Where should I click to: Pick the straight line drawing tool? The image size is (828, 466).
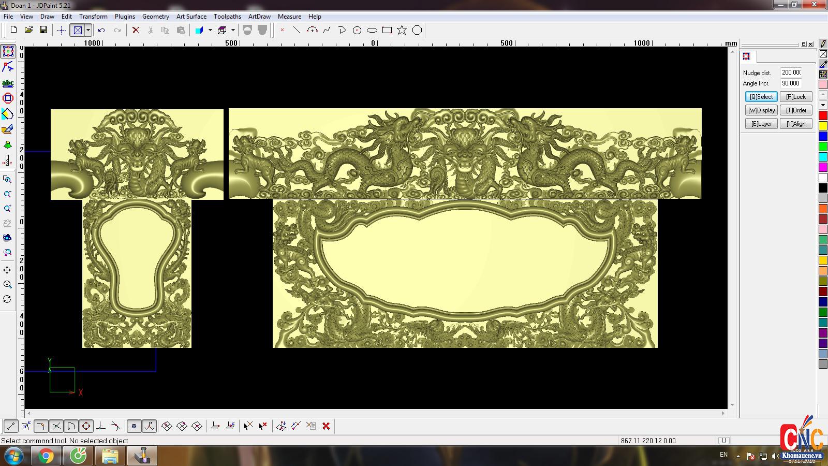tap(297, 30)
